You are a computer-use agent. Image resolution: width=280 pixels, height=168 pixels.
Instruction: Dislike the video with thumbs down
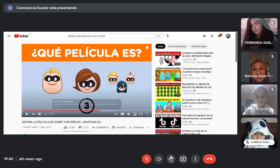coord(83,128)
